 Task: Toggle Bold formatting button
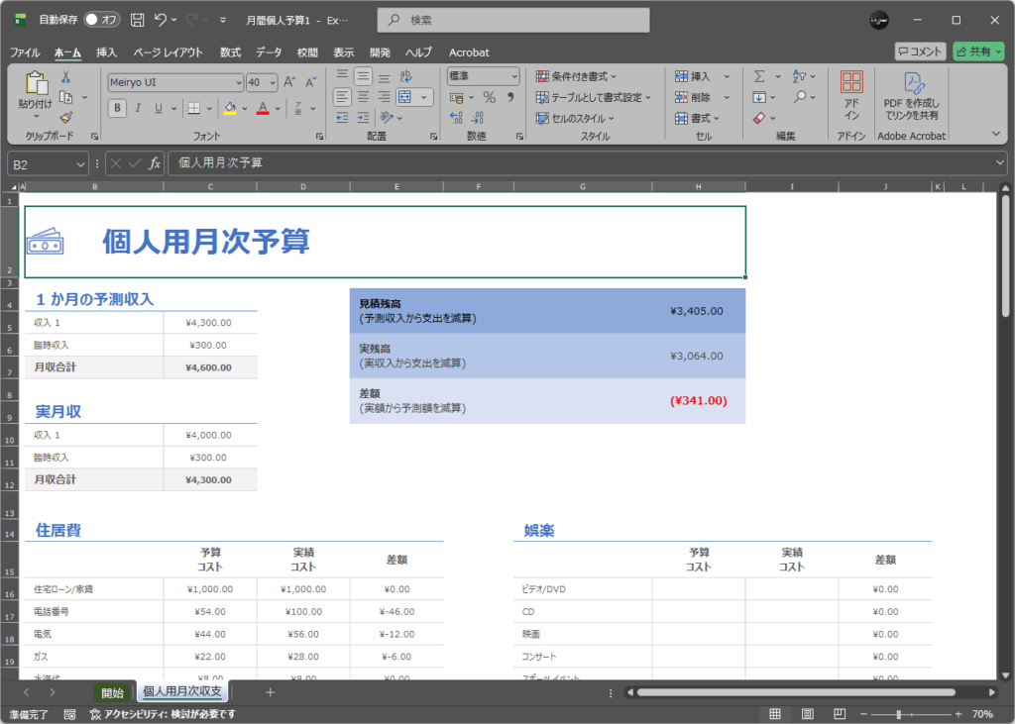coord(117,108)
